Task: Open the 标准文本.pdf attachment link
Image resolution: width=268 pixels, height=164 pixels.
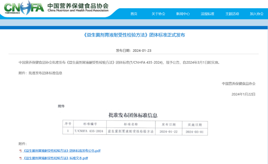Action: click(55, 158)
